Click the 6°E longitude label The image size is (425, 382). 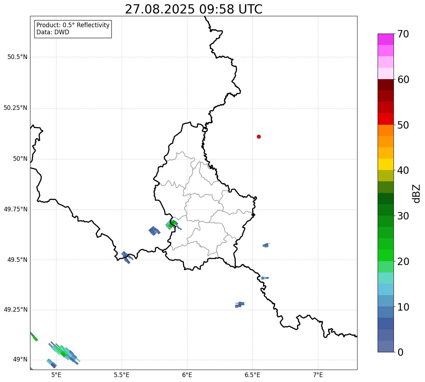(x=187, y=375)
